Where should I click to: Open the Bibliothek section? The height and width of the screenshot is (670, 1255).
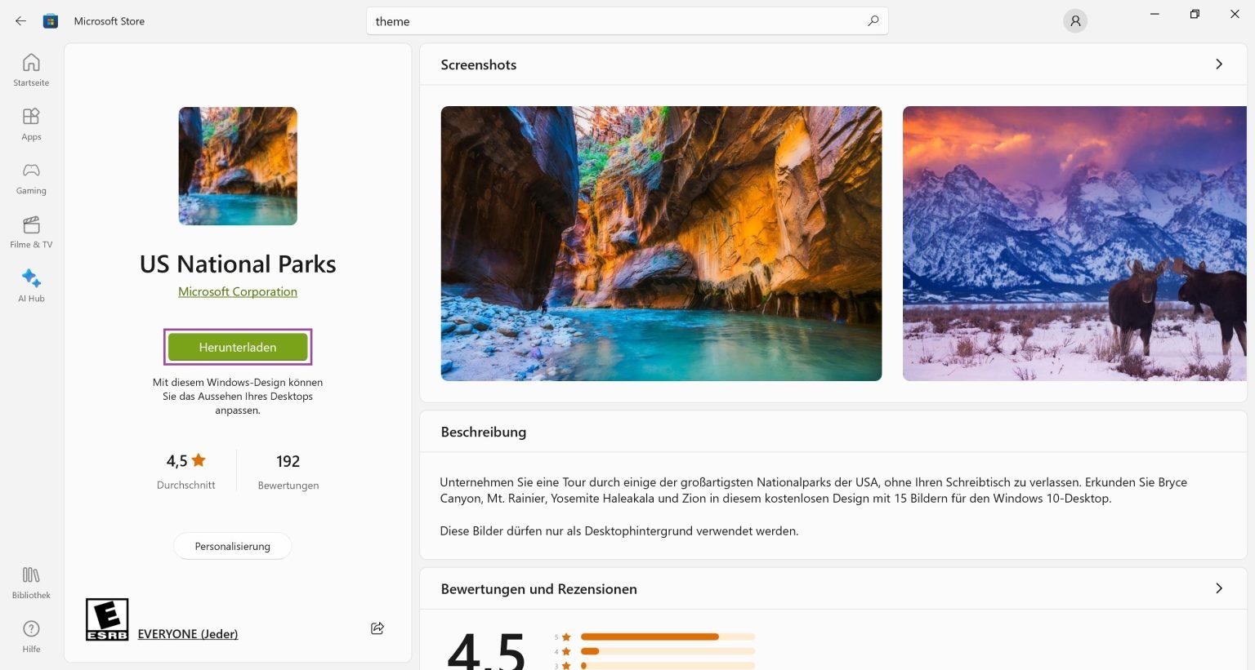click(x=30, y=582)
